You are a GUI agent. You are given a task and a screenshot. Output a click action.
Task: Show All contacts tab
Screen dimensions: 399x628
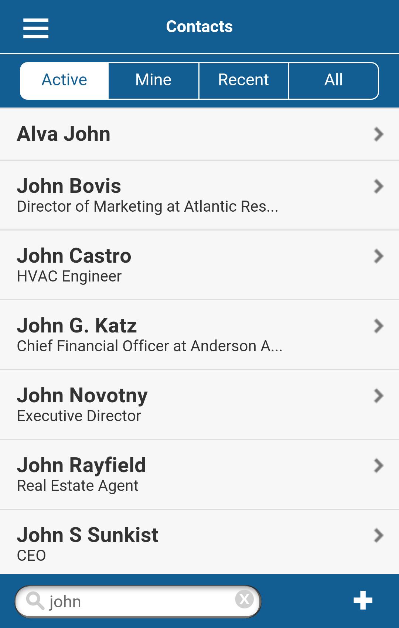[334, 81]
